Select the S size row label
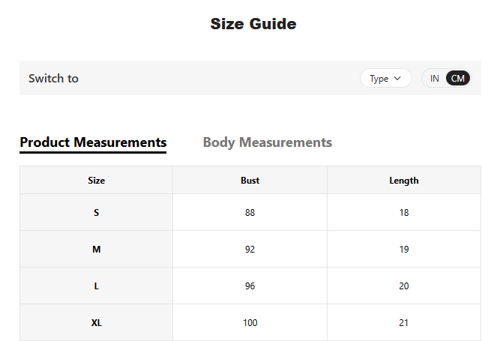 96,212
